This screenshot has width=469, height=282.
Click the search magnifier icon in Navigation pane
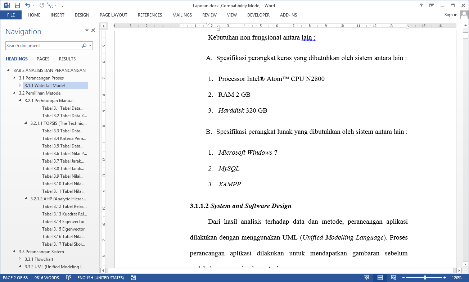point(84,46)
